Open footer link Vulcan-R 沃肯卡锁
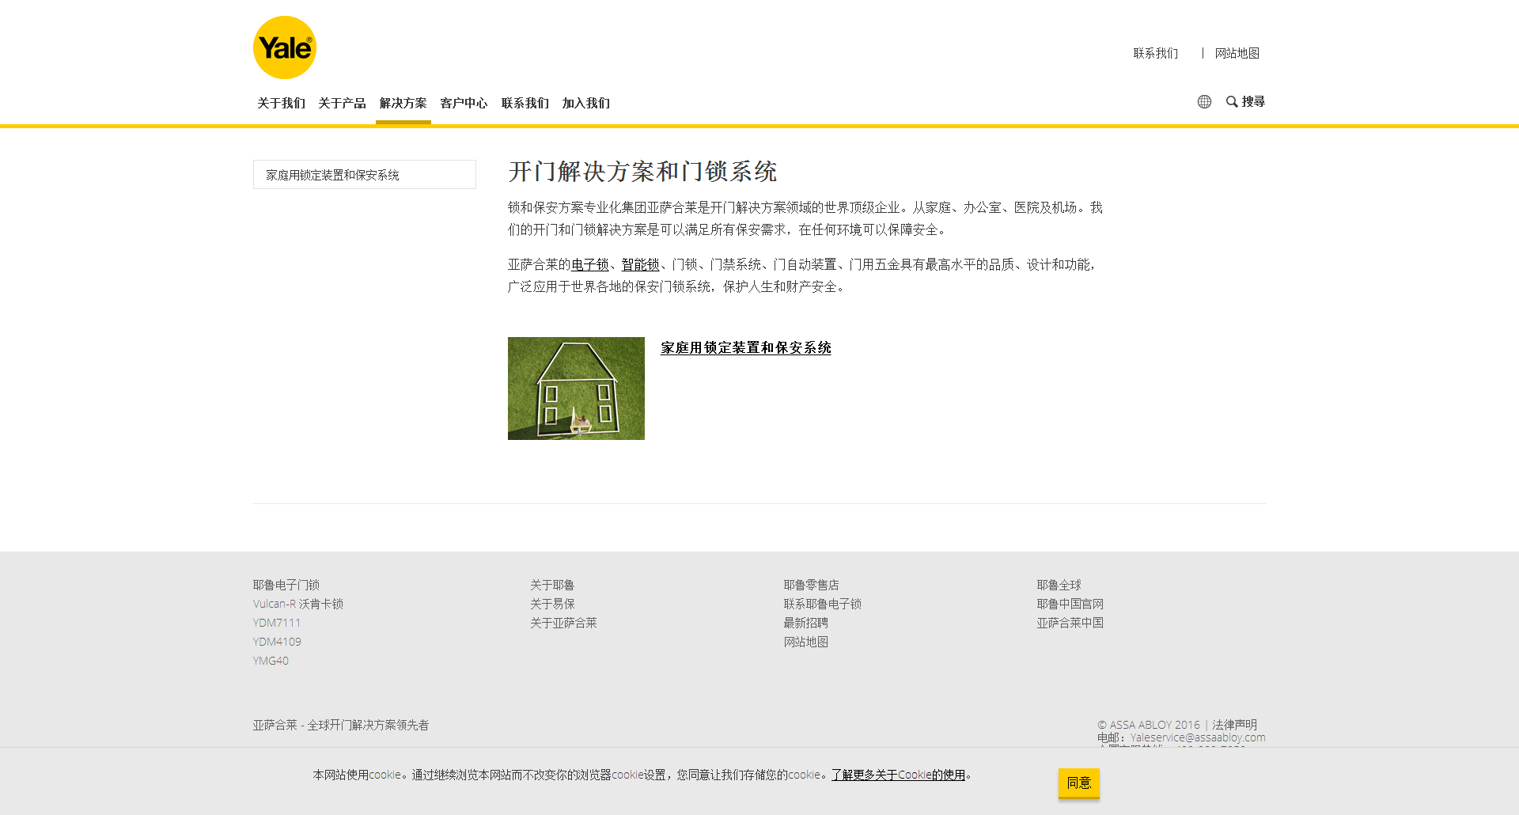This screenshot has height=815, width=1519. pos(298,604)
